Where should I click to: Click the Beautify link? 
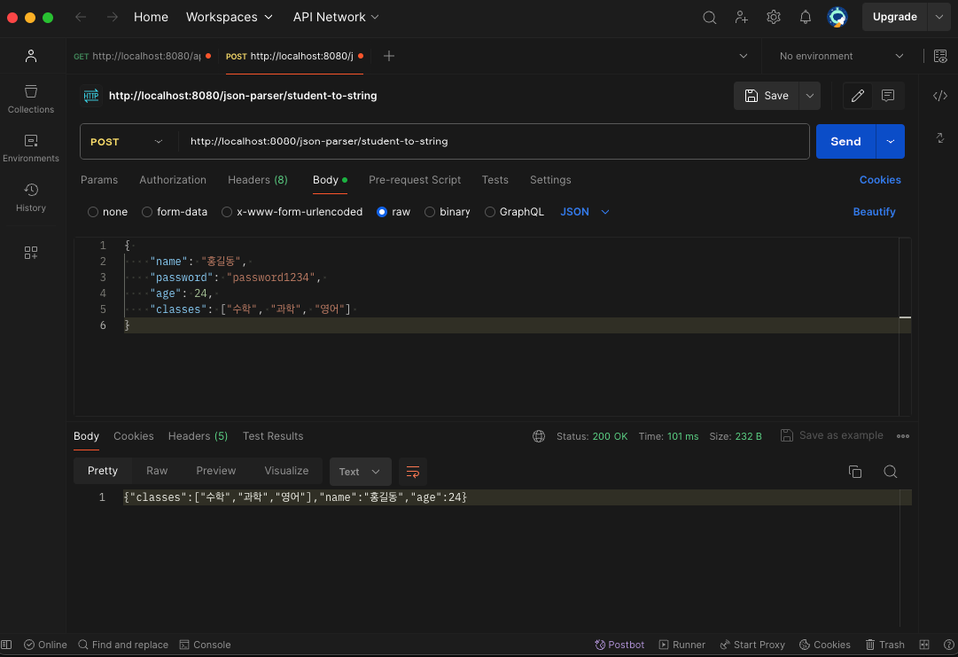pyautogui.click(x=874, y=212)
